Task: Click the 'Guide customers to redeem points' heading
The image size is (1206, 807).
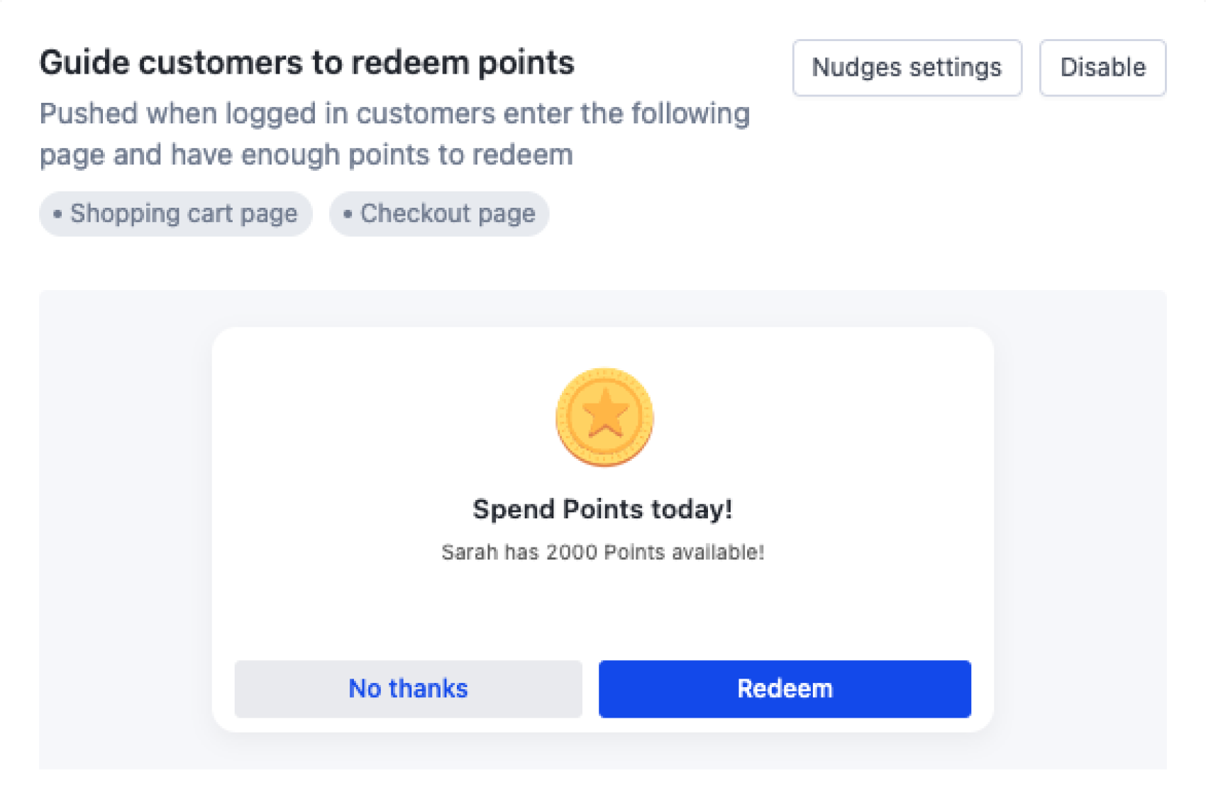Action: click(306, 62)
